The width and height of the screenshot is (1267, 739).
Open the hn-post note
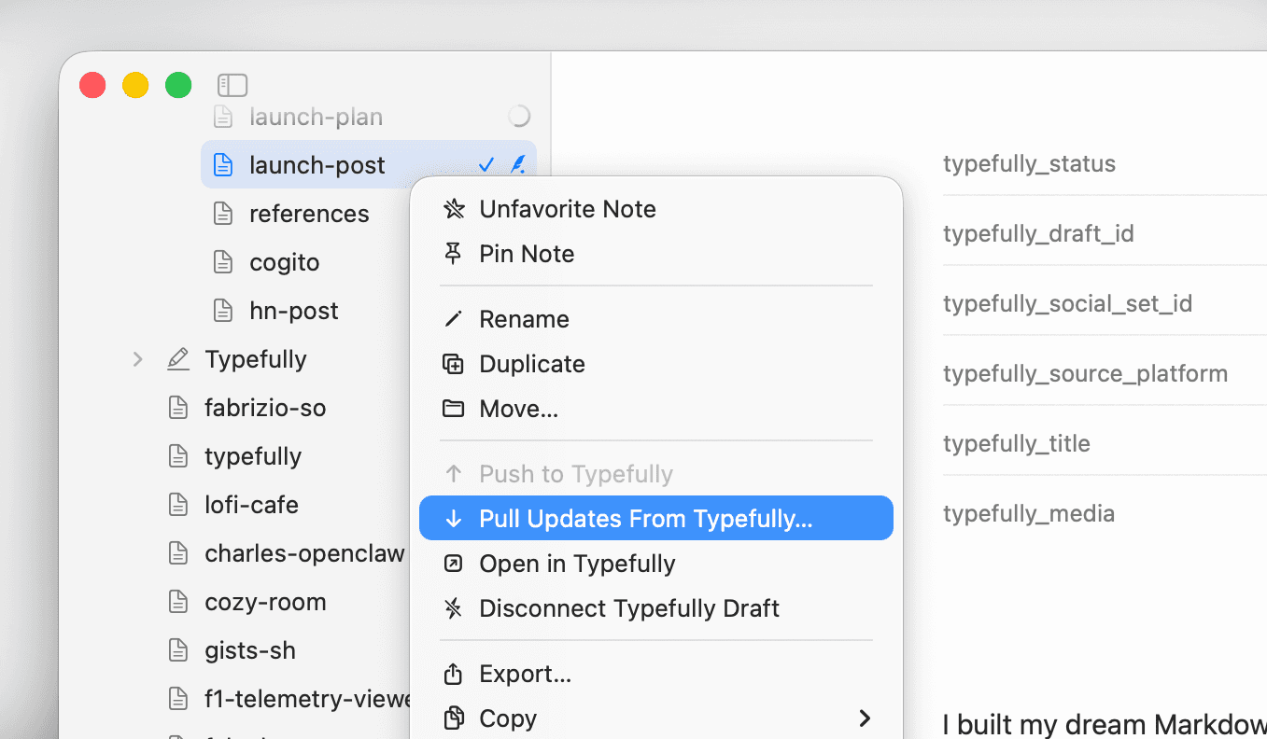click(x=294, y=311)
